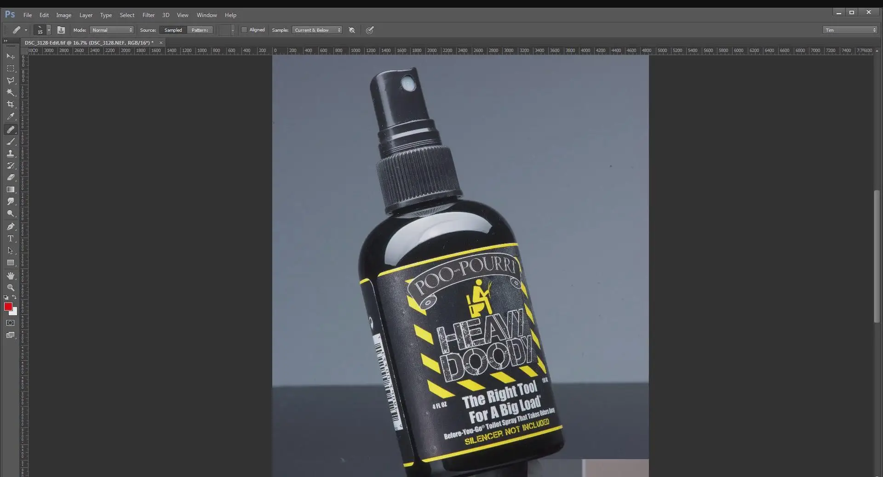Reset to default foreground and background colors
Image resolution: width=883 pixels, height=477 pixels.
[6, 297]
